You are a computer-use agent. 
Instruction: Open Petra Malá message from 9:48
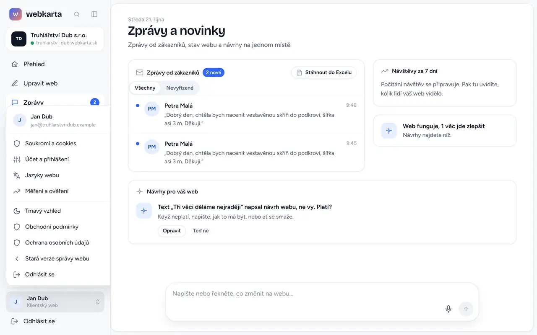click(x=246, y=114)
